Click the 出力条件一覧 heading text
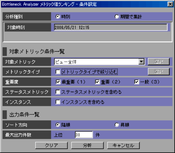 [x=24, y=115]
